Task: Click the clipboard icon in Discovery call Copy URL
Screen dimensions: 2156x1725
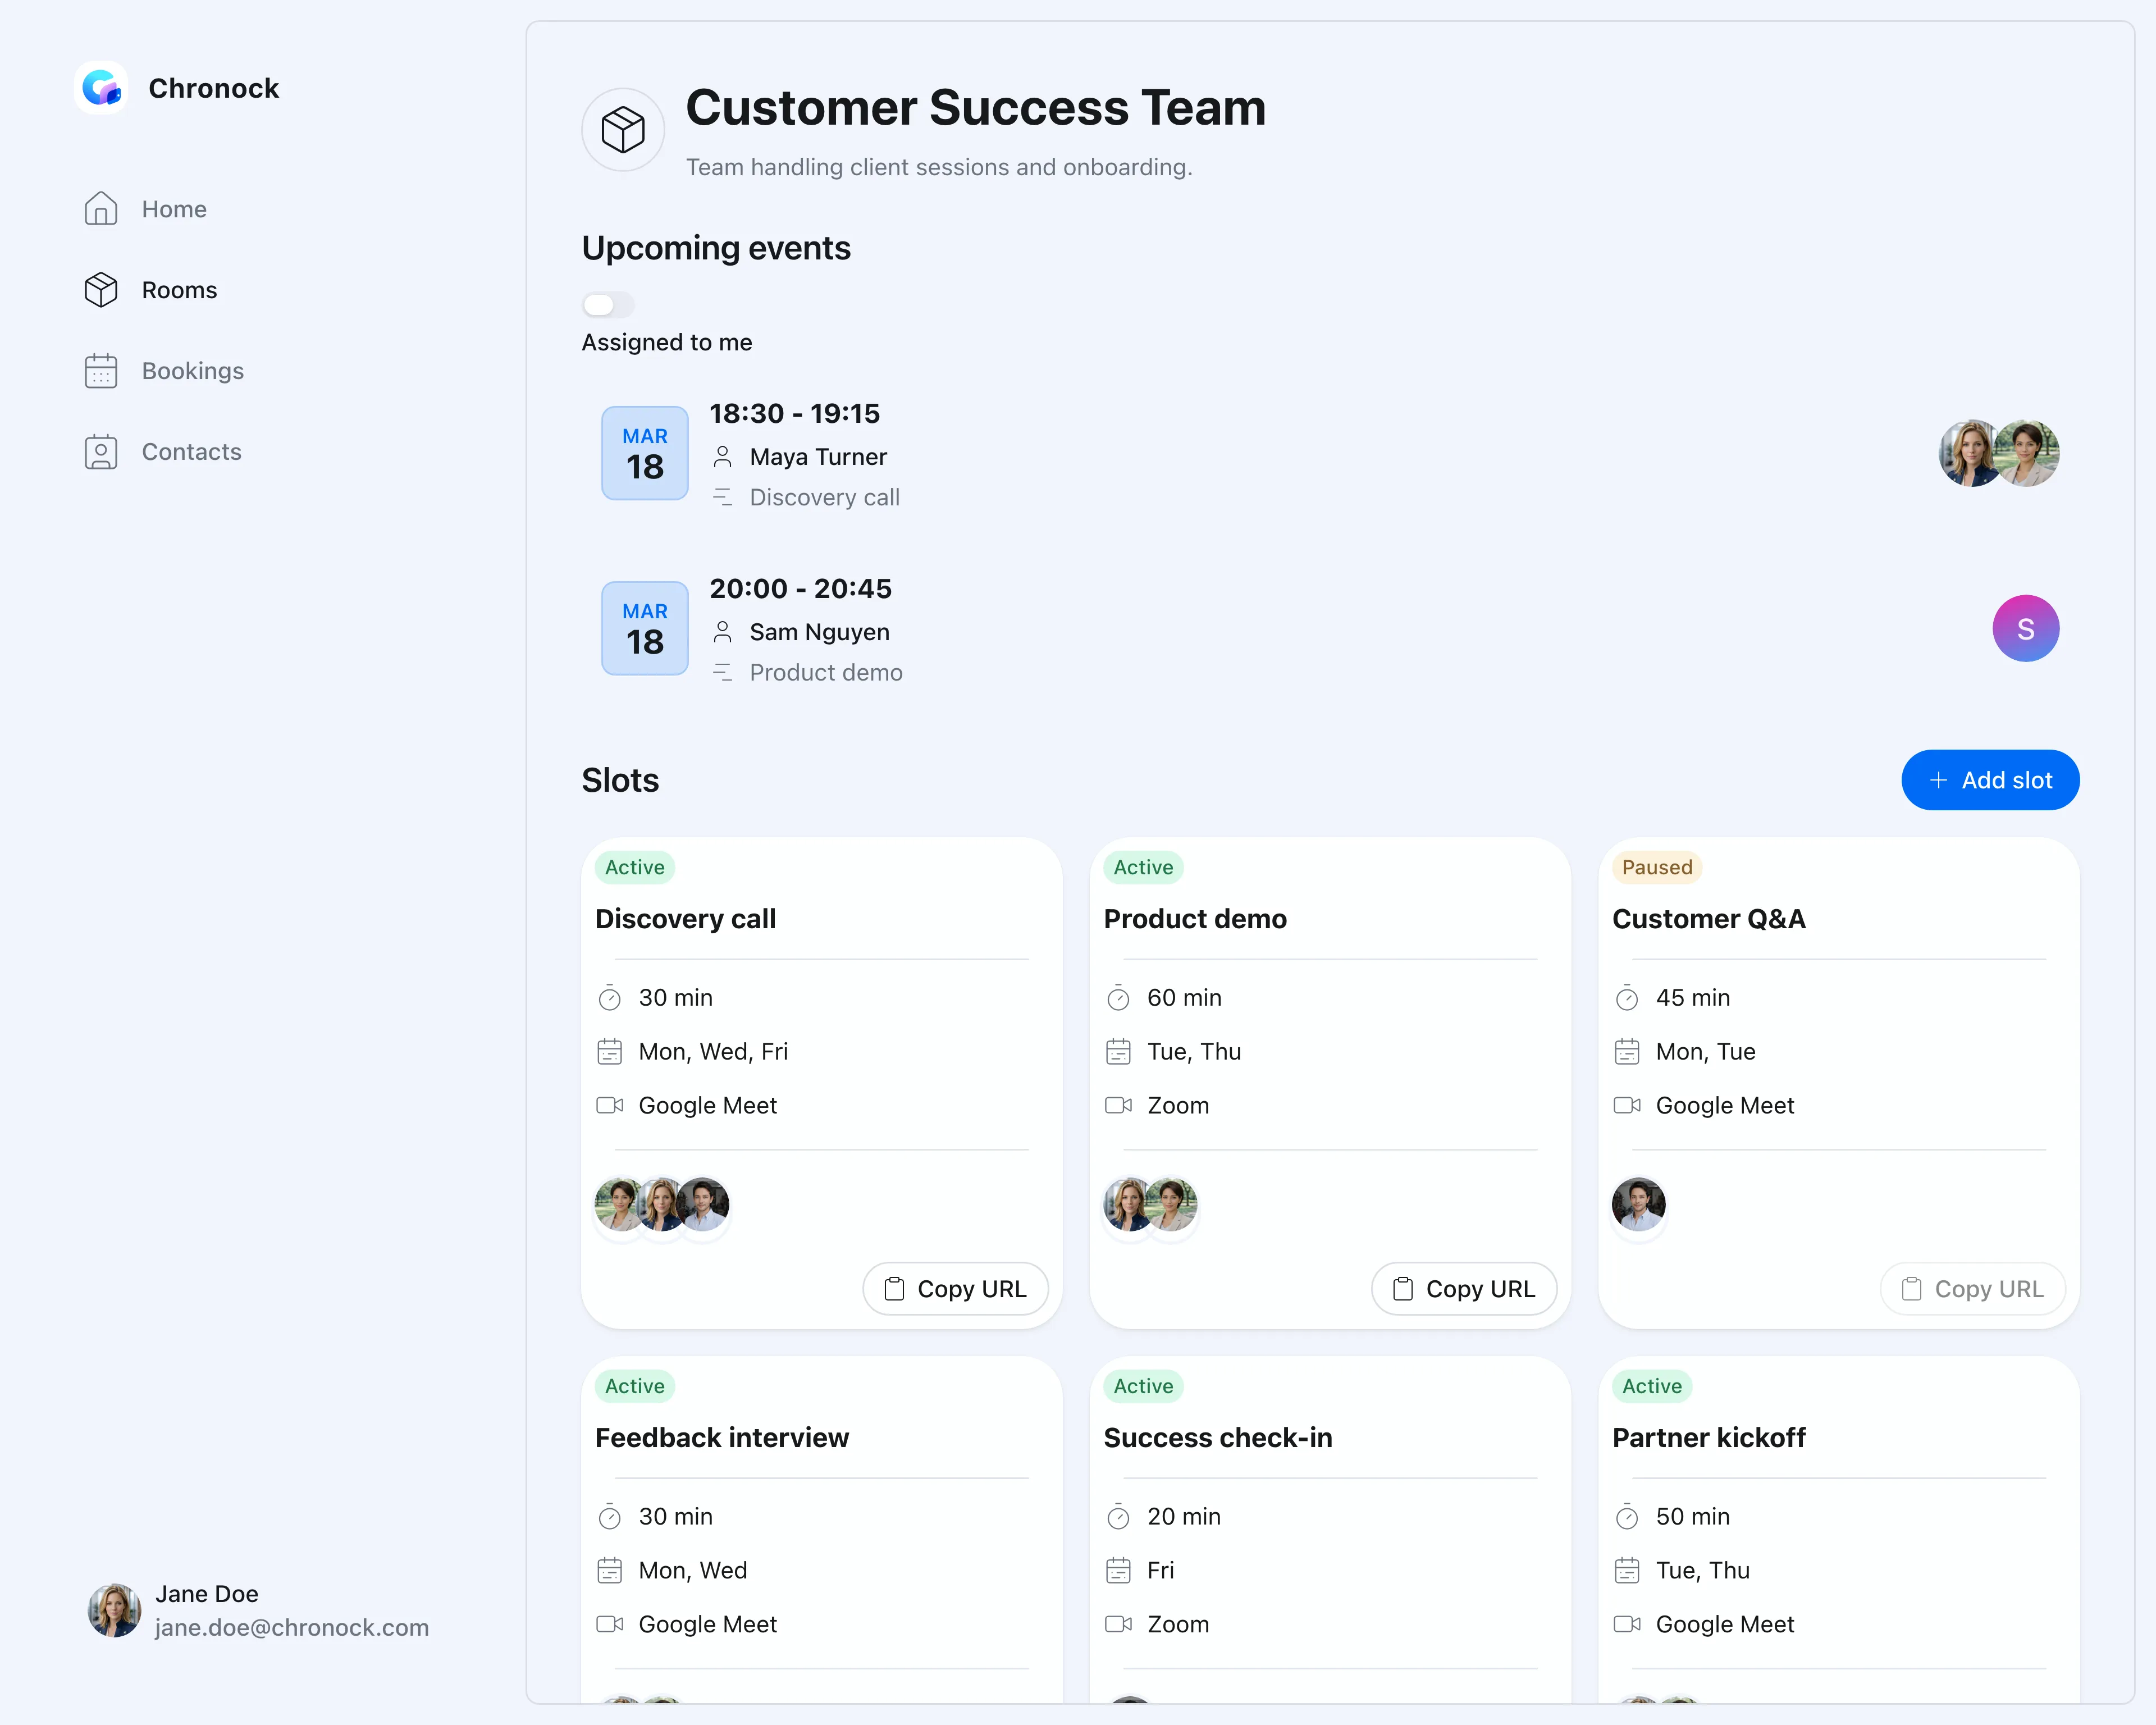Action: click(894, 1289)
